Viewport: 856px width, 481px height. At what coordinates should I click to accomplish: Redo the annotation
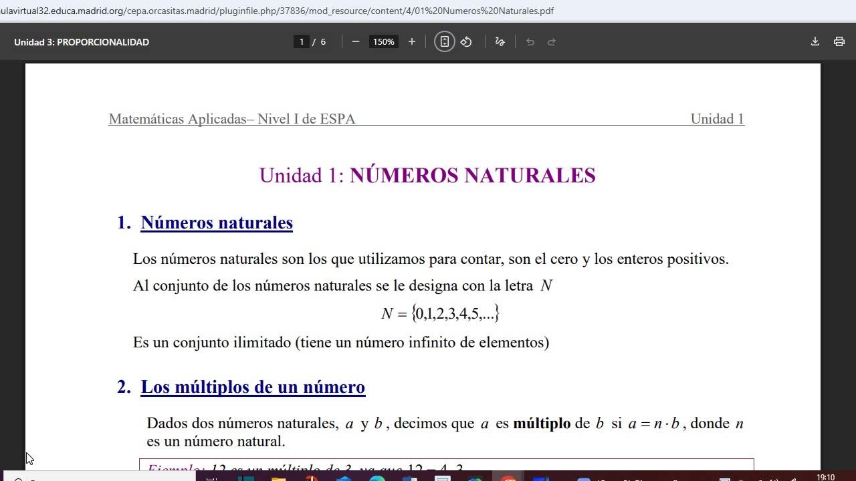coord(552,41)
